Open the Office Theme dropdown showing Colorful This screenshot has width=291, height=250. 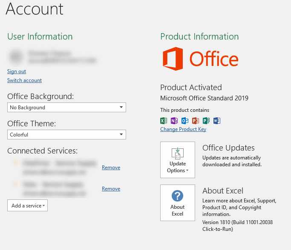coord(66,135)
